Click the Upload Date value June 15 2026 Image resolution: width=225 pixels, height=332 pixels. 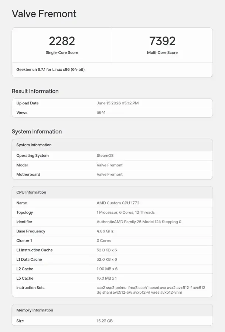click(x=117, y=103)
